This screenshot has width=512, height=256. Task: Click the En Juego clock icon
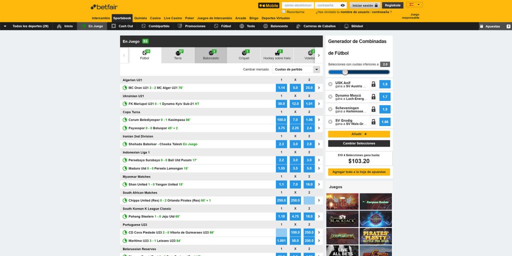(x=83, y=26)
